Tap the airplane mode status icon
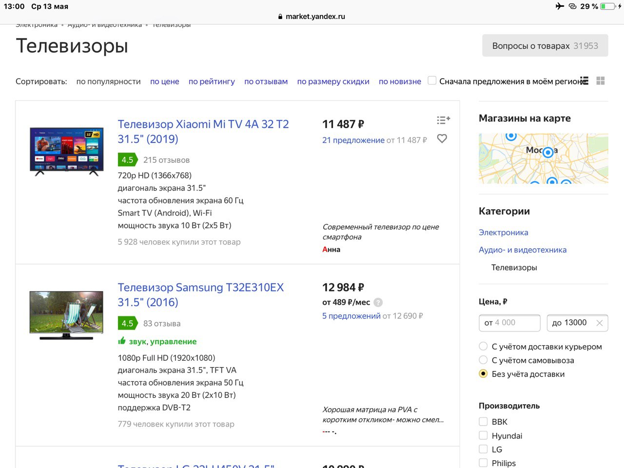Image resolution: width=624 pixels, height=468 pixels. 560,6
